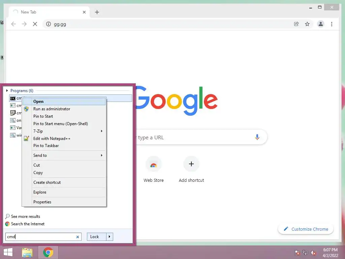
Task: Collapse the Programs (6) group
Action: pyautogui.click(x=7, y=90)
